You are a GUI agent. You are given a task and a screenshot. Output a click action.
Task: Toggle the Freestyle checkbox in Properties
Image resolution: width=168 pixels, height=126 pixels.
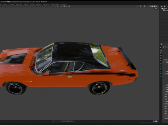pos(165,116)
